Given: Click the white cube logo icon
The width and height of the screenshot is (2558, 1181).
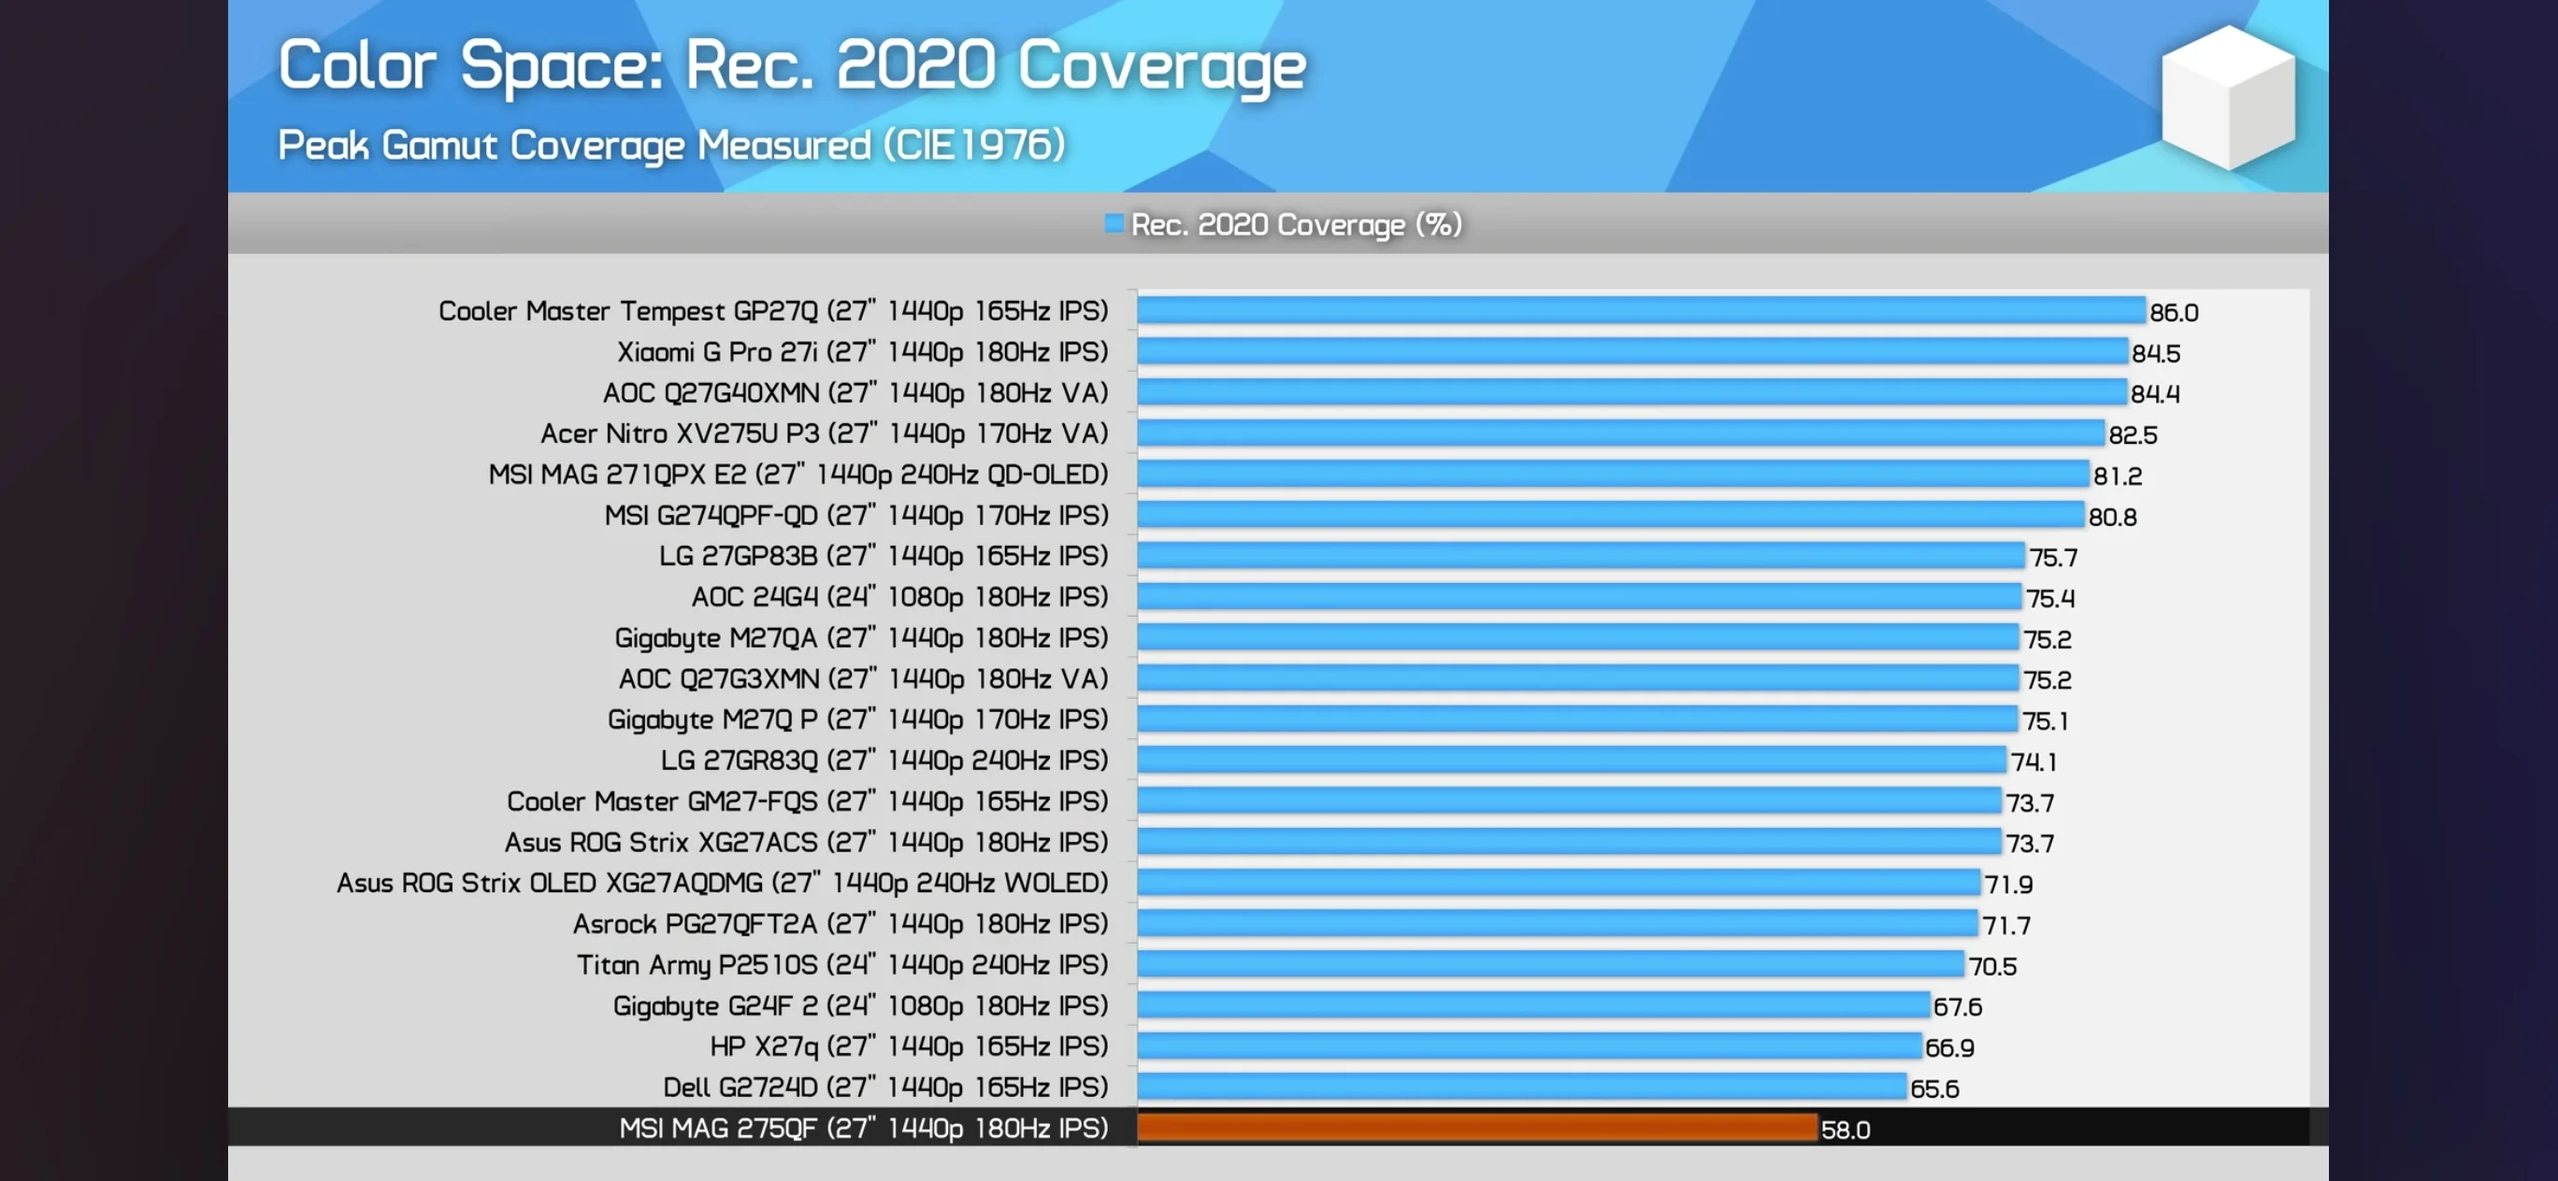Looking at the screenshot, I should (x=2227, y=97).
